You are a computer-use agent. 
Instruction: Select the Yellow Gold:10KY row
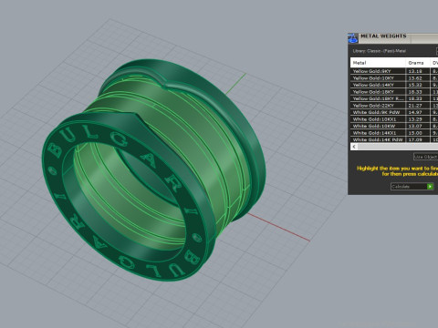(x=394, y=78)
